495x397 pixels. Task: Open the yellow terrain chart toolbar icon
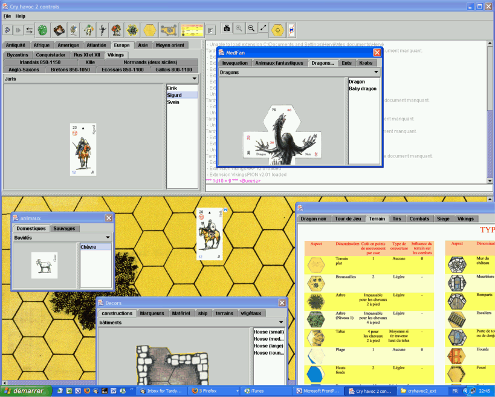[192, 30]
